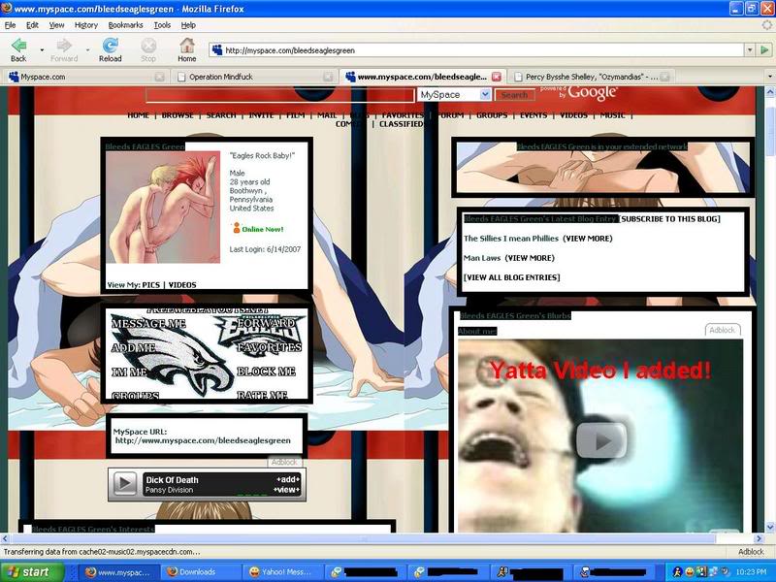Click the Adblock tab above Yatta video
Screen dimensions: 776x582
click(723, 330)
